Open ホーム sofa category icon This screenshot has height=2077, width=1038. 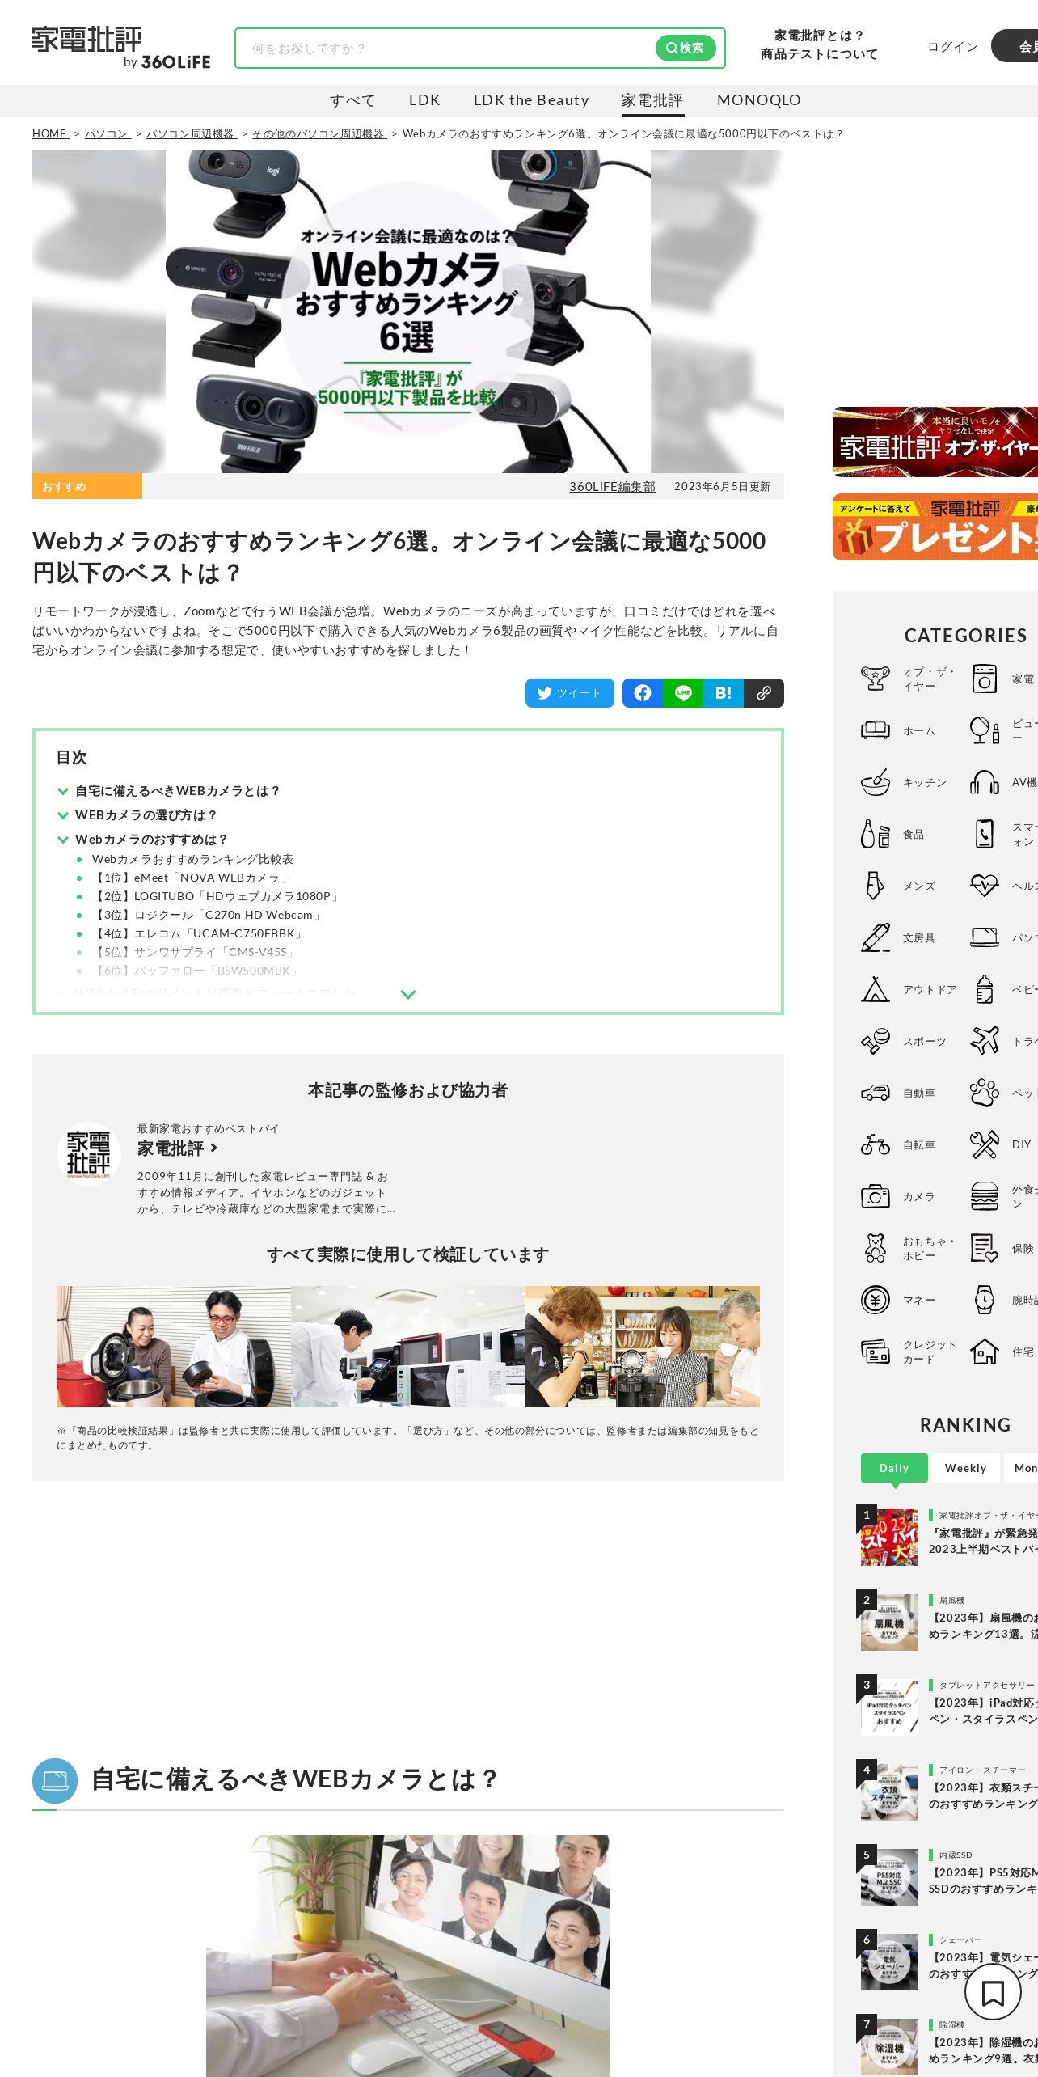[x=876, y=730]
